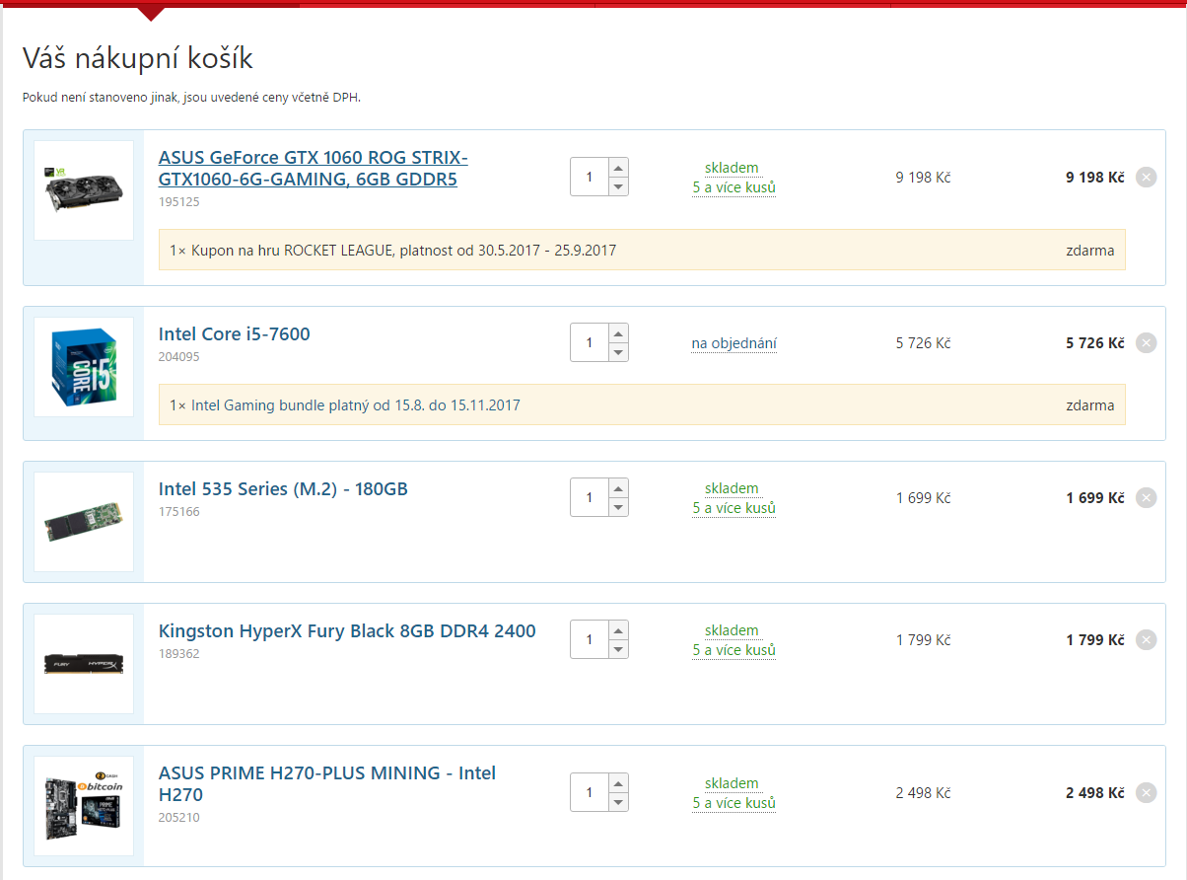1187x880 pixels.
Task: Decrease quantity of ASUS GeForce GTX 1060
Action: point(618,186)
